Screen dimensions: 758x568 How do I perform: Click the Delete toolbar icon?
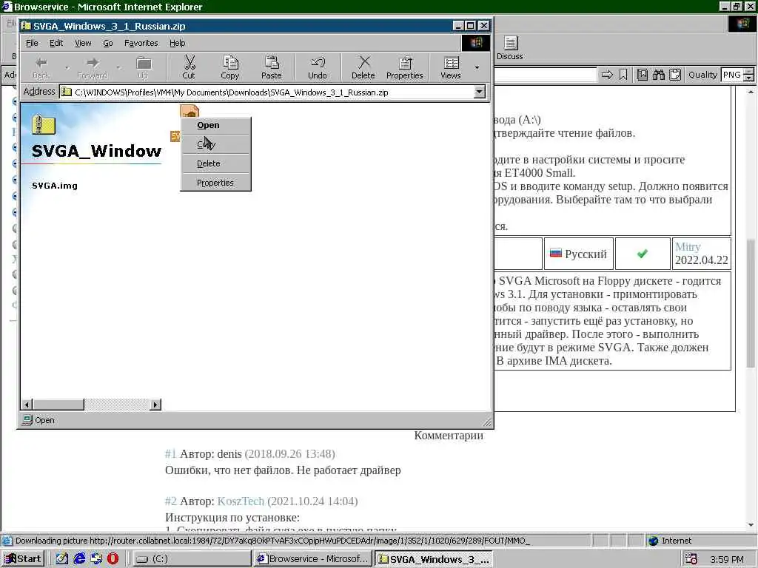[363, 67]
